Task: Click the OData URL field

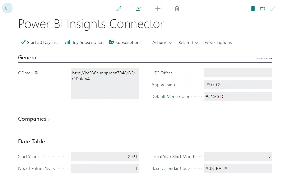Action: (x=105, y=83)
